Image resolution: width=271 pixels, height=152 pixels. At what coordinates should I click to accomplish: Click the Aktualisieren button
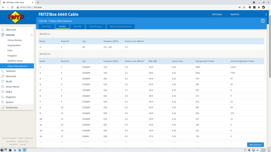pyautogui.click(x=255, y=145)
